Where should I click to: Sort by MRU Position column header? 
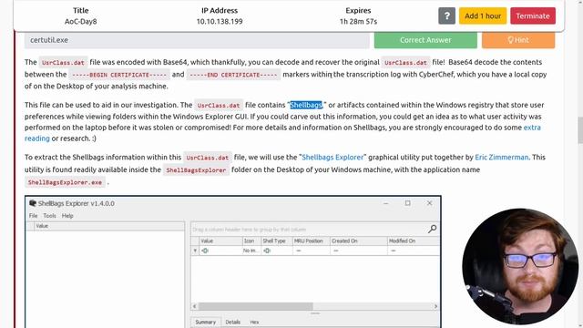(311, 241)
